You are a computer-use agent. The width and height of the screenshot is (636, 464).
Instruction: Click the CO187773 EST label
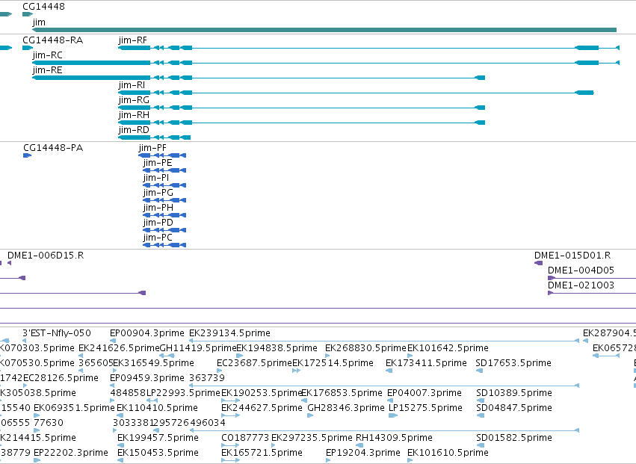(245, 438)
